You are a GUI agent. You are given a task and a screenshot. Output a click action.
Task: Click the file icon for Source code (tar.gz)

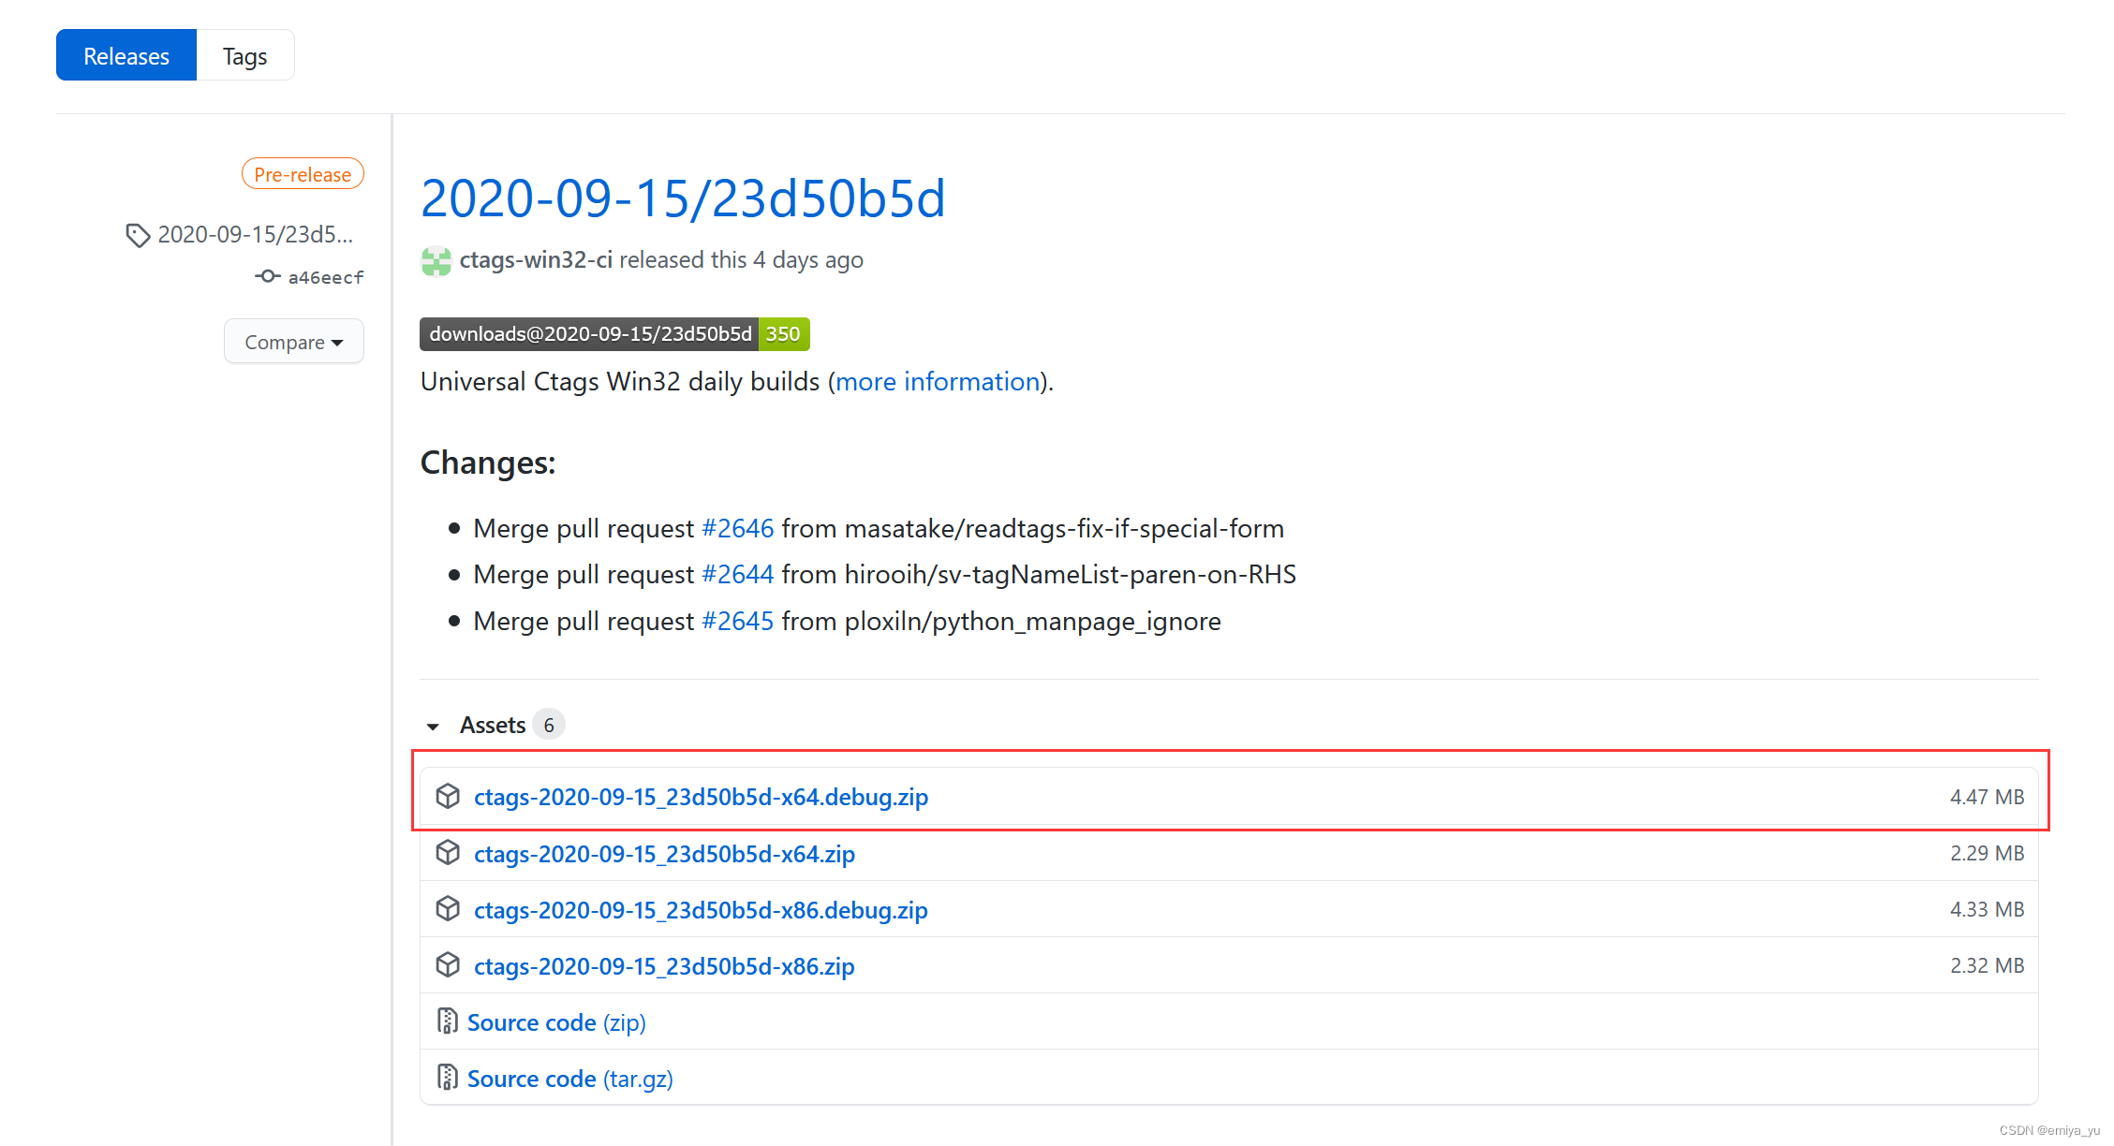(x=448, y=1078)
